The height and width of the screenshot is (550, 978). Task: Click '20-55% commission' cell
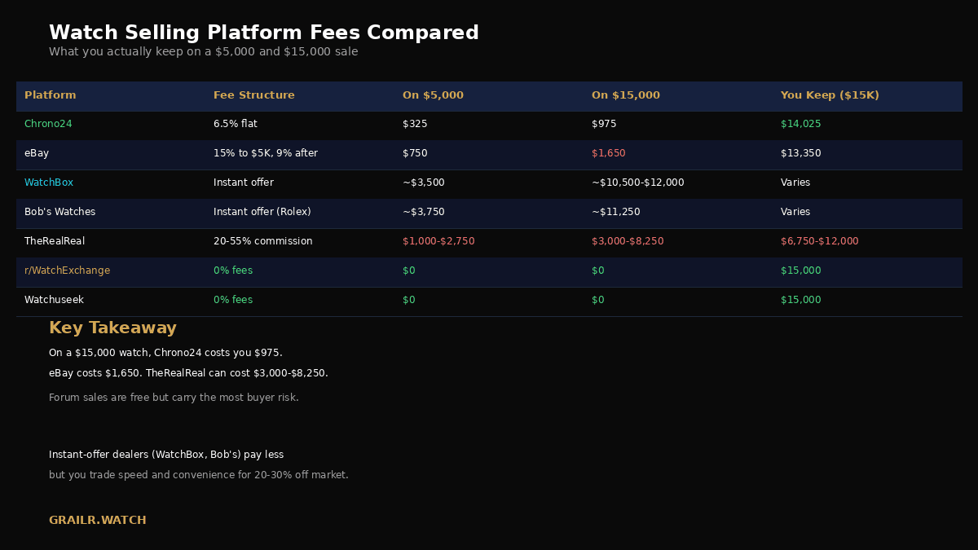pyautogui.click(x=263, y=241)
